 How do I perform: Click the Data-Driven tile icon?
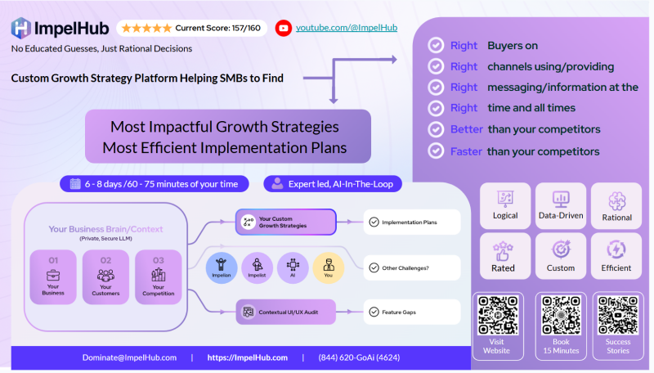point(561,199)
